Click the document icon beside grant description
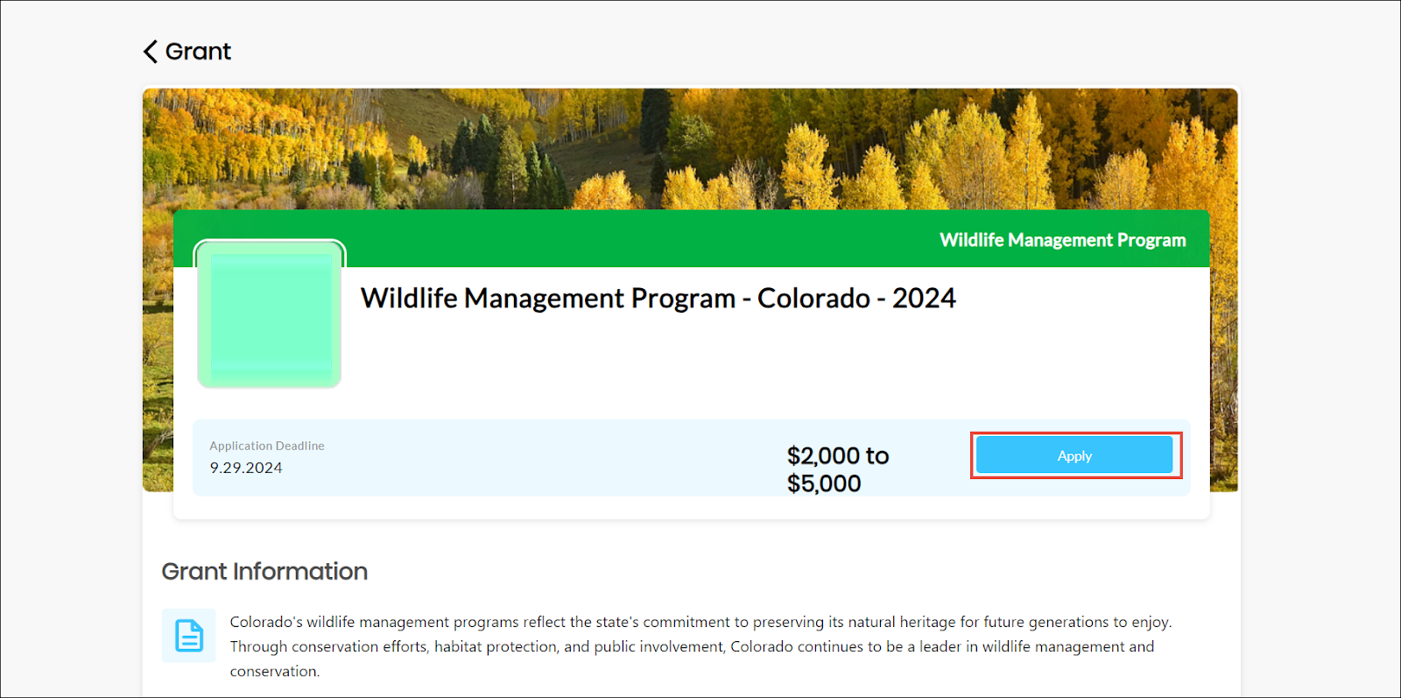This screenshot has height=698, width=1401. coord(189,636)
